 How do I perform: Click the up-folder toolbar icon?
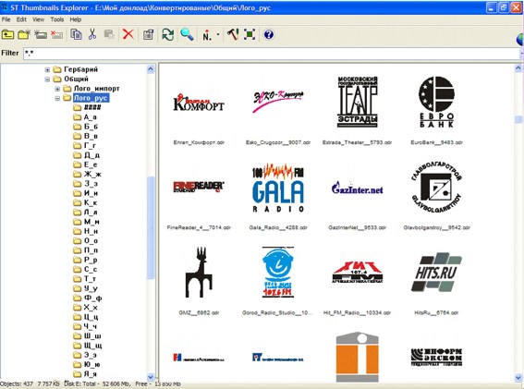pos(7,34)
